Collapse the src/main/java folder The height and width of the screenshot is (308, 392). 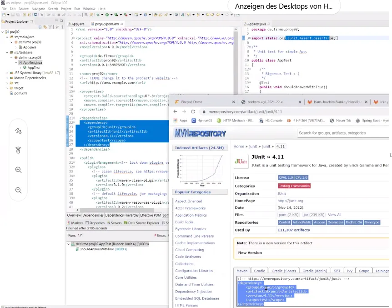coord(7,37)
